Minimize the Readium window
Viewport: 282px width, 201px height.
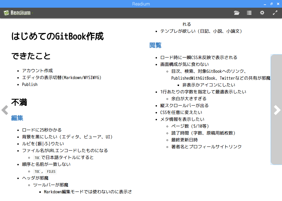click(265, 4)
